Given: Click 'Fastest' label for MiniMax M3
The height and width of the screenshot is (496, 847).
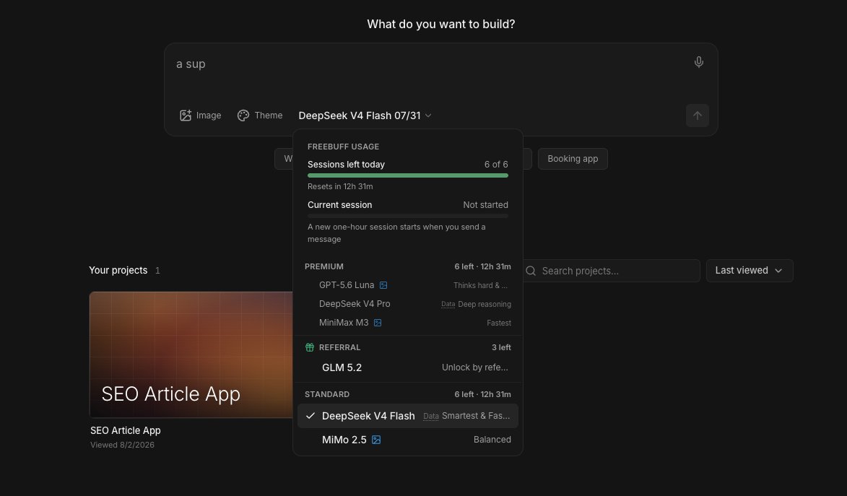Looking at the screenshot, I should [x=498, y=323].
